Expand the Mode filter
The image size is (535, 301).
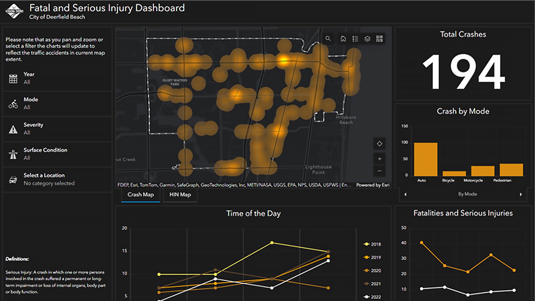57,104
